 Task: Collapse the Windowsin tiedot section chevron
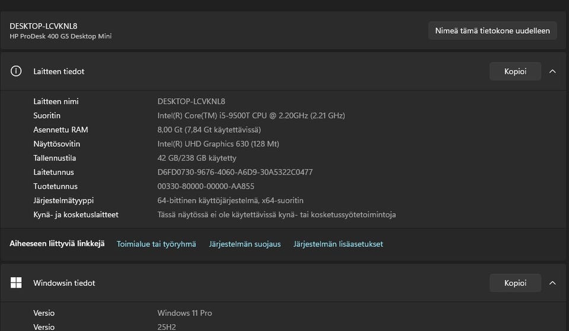(552, 283)
